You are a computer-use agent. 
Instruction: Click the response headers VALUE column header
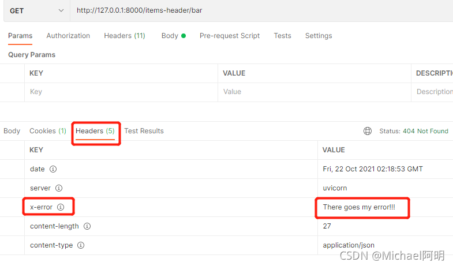pos(334,150)
